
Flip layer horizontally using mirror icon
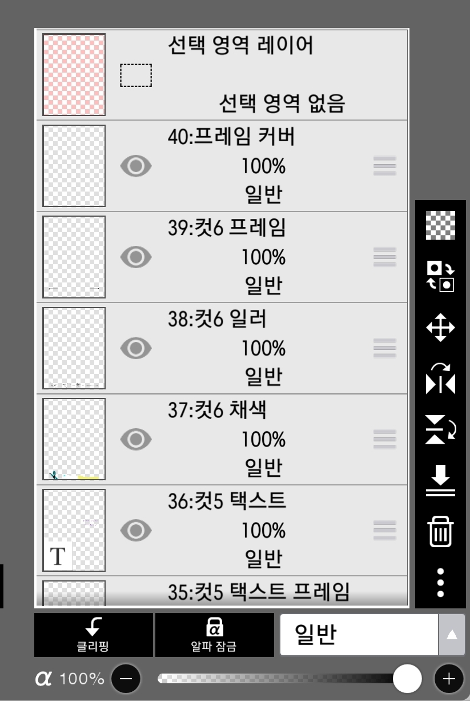(440, 379)
